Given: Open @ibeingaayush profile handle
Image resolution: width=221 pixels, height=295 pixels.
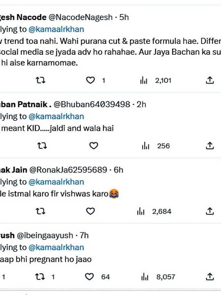Looking at the screenshot, I should tap(45, 236).
